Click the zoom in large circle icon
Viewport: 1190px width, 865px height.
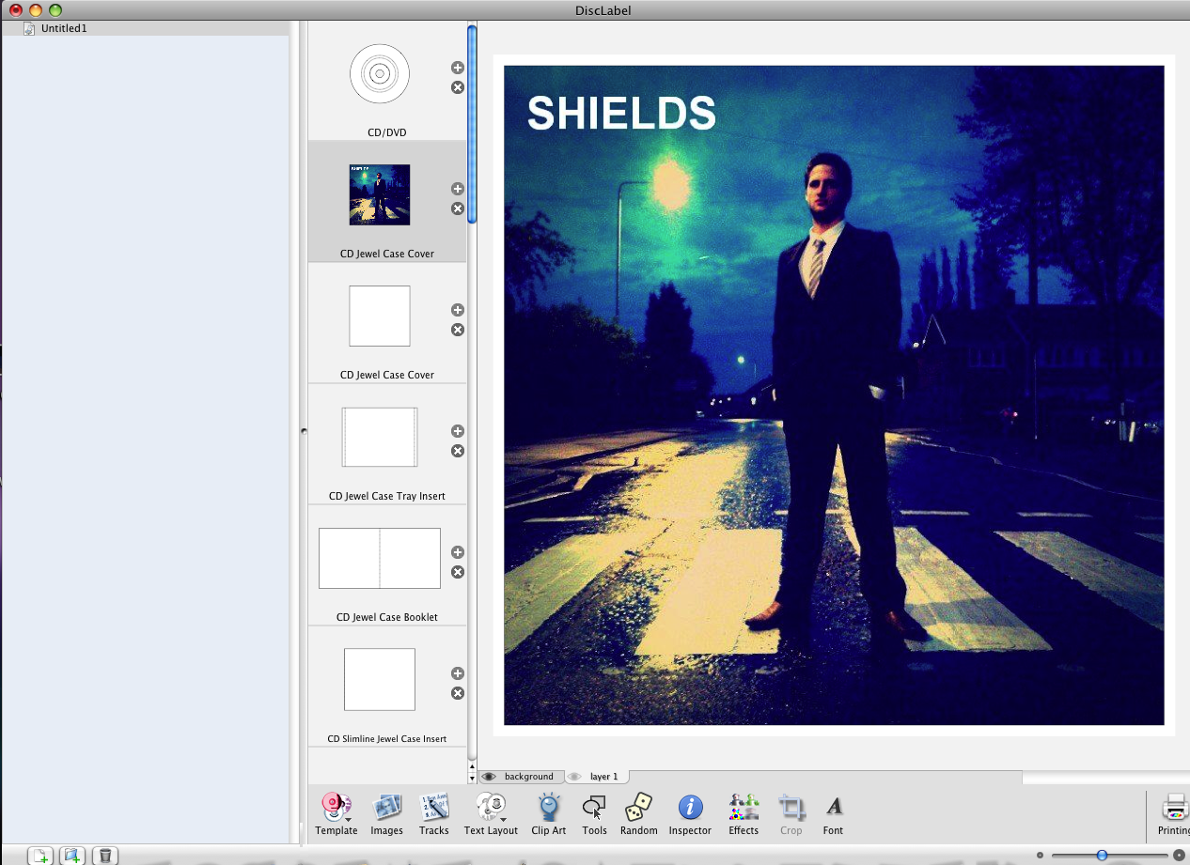click(1179, 856)
